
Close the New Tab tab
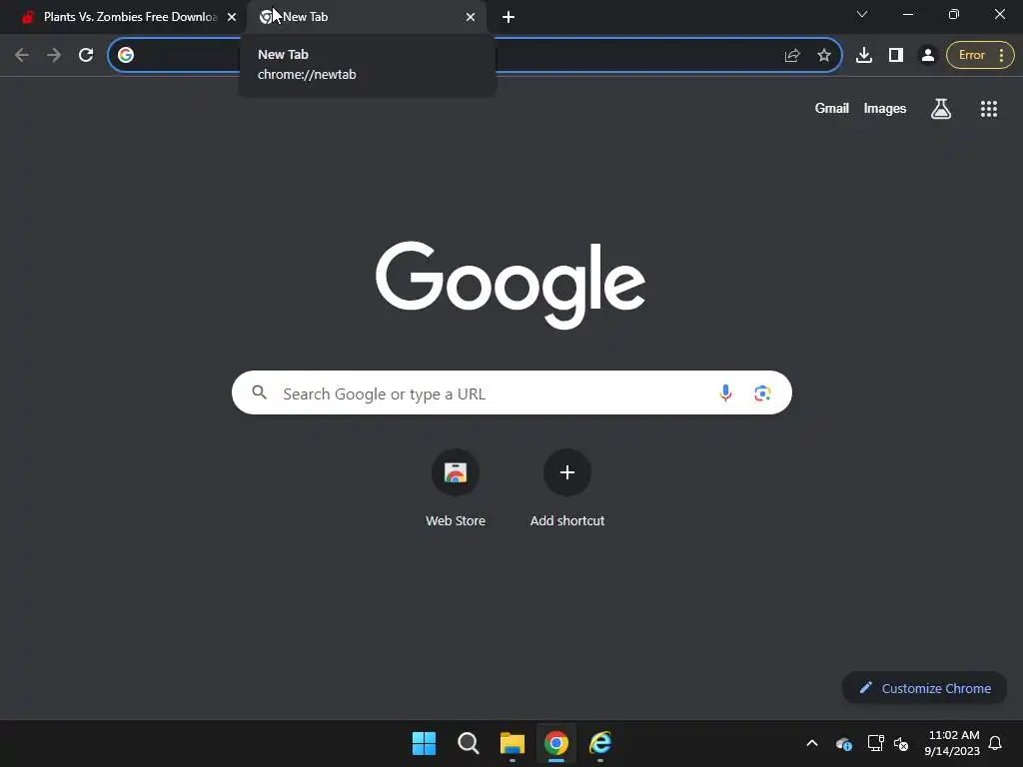coord(471,17)
